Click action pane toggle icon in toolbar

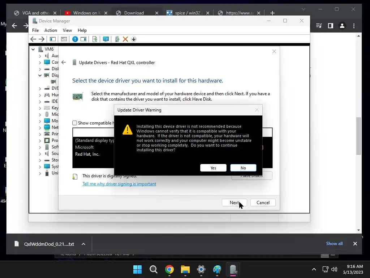click(83, 39)
